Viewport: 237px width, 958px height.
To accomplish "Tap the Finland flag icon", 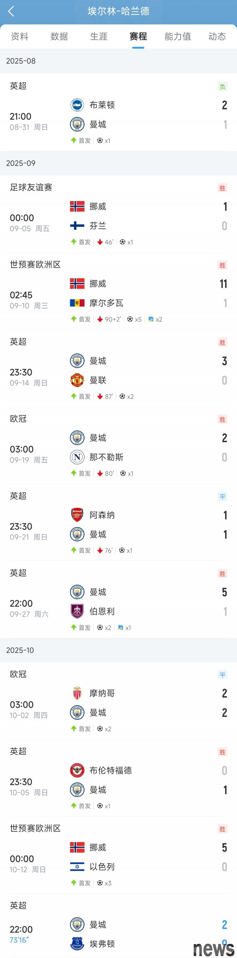I will [77, 226].
